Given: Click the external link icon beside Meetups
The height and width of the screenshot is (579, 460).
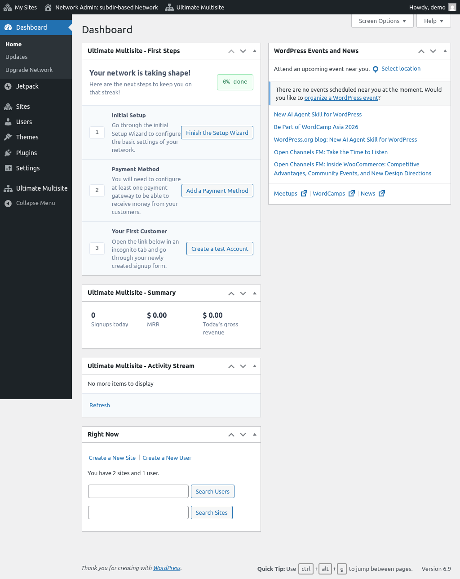Looking at the screenshot, I should point(304,193).
